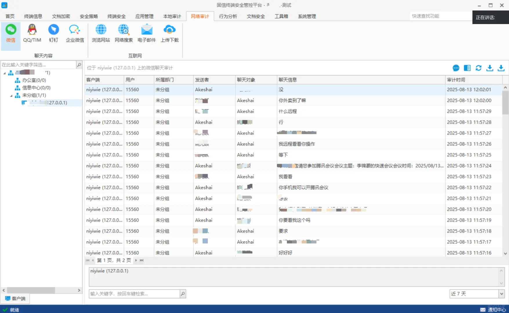Image resolution: width=509 pixels, height=313 pixels.
Task: Select the 电子邮件 audit icon
Action: point(146,33)
